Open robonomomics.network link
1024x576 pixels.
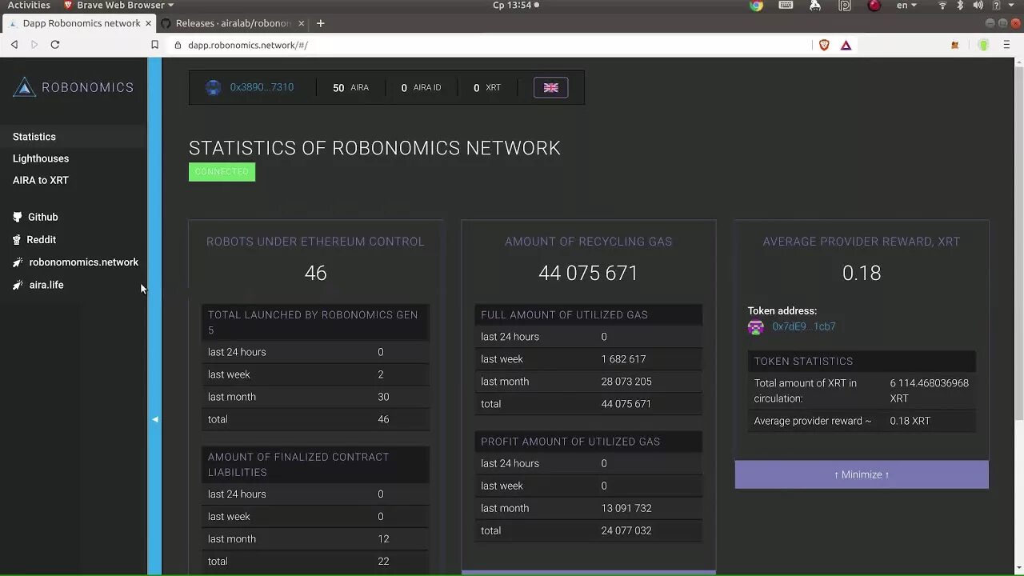pyautogui.click(x=84, y=262)
